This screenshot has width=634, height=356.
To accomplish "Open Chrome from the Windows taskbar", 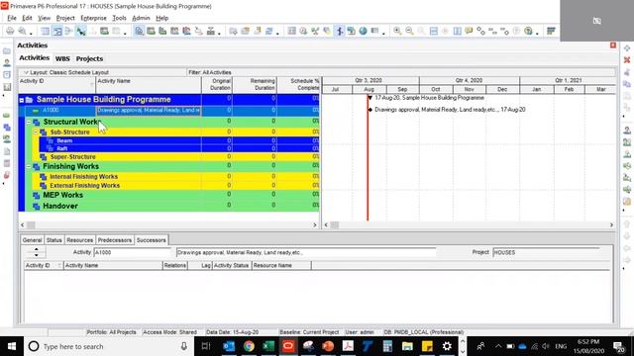I will (249, 346).
